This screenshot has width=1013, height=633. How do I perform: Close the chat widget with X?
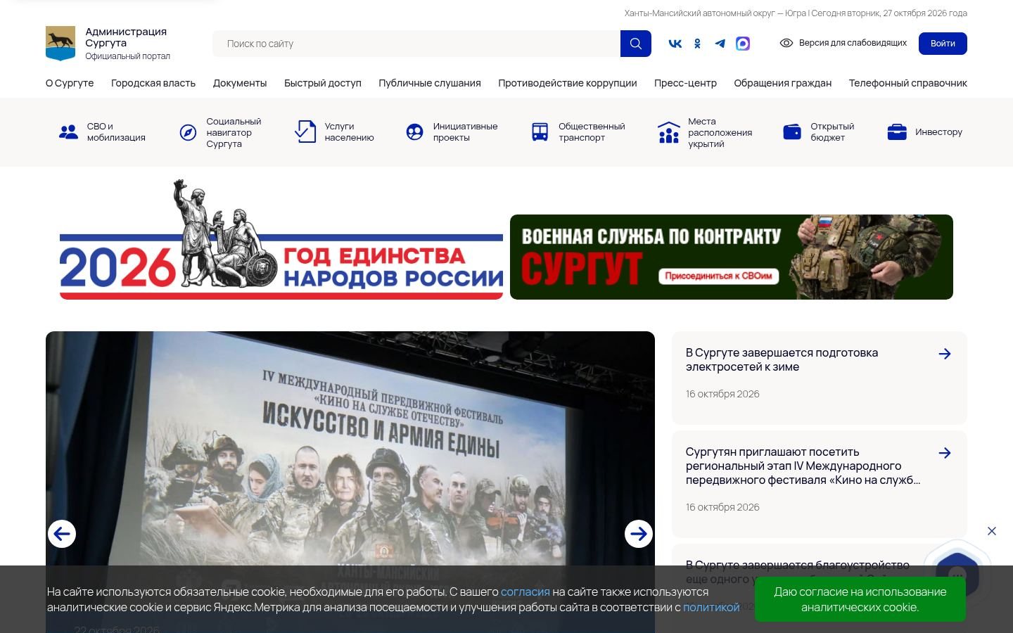(x=992, y=531)
